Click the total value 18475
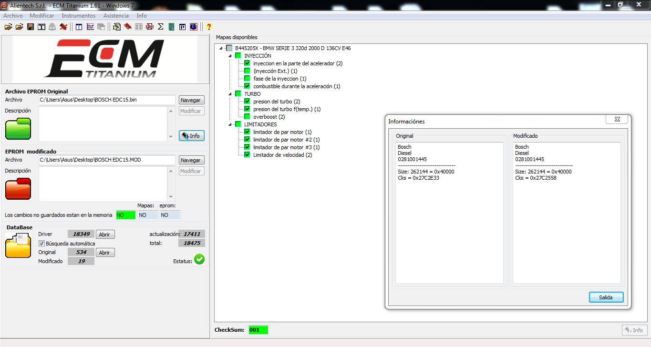This screenshot has height=347, width=651. (x=192, y=243)
